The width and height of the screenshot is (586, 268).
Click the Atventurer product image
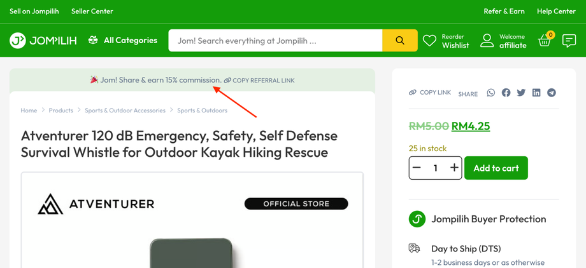[192, 220]
